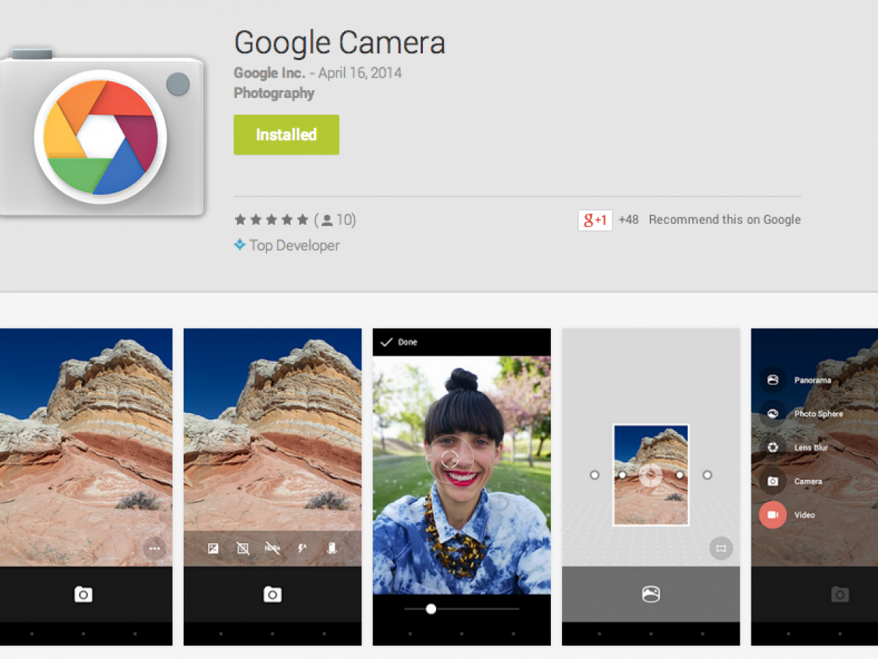
Task: Click the Done checkmark in lens blur screenshot
Action: (x=387, y=342)
